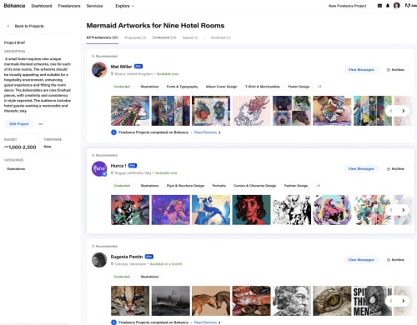Select the All Freelancers tab
The height and width of the screenshot is (325, 417).
tap(102, 37)
